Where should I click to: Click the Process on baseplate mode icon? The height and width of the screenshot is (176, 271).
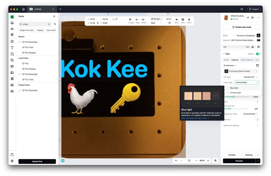[x=258, y=35]
